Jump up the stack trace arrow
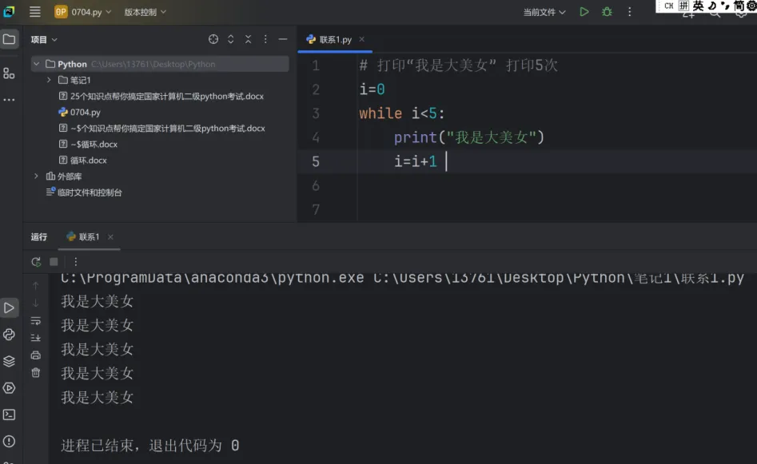Viewport: 757px width, 464px height. [x=36, y=286]
